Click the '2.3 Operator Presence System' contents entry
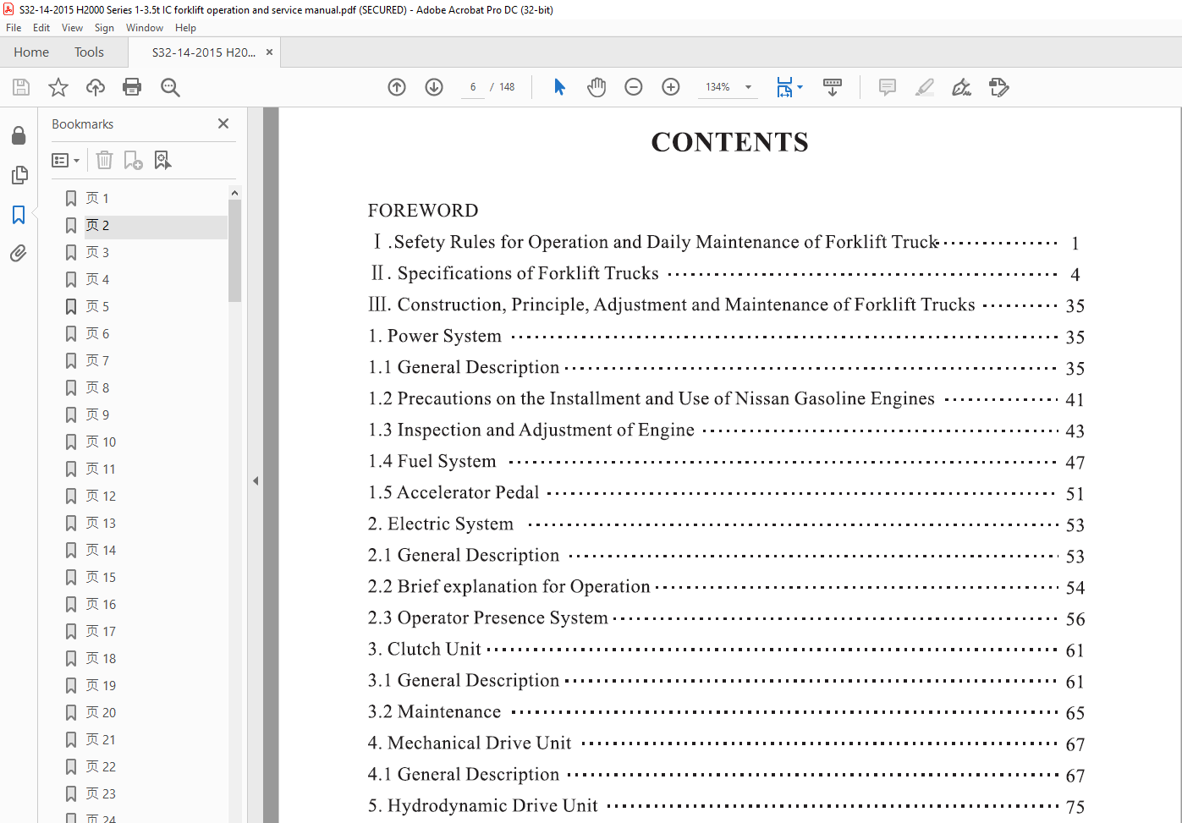 point(488,617)
